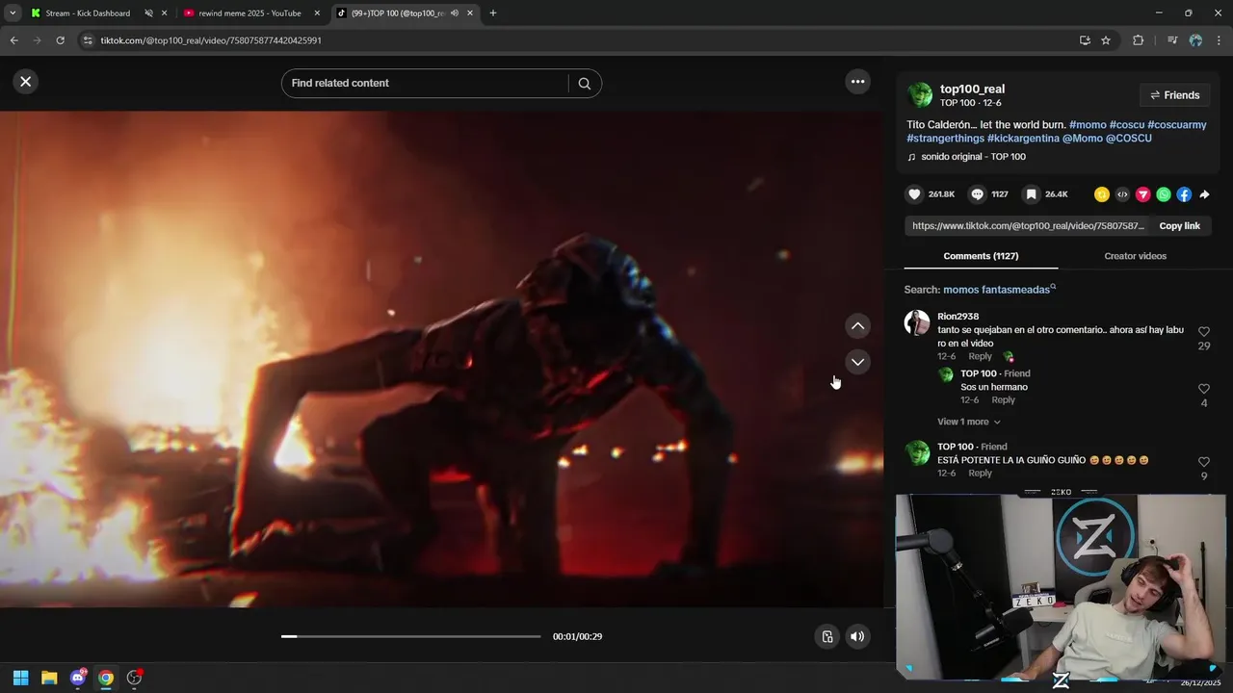The height and width of the screenshot is (693, 1233).
Task: Switch to Stream - Kick Dashboard tab
Action: [87, 13]
